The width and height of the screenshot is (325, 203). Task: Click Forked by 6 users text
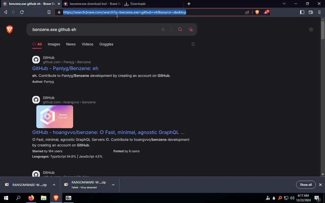(126, 151)
